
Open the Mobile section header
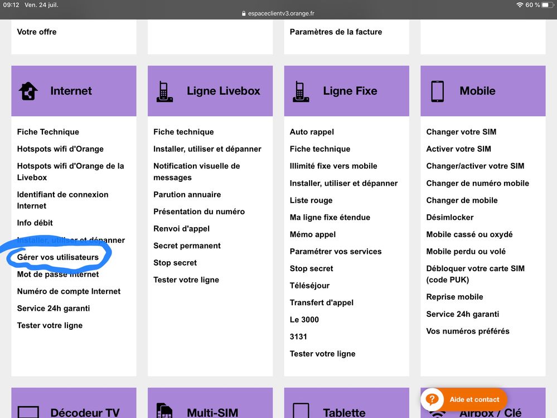[x=483, y=91]
